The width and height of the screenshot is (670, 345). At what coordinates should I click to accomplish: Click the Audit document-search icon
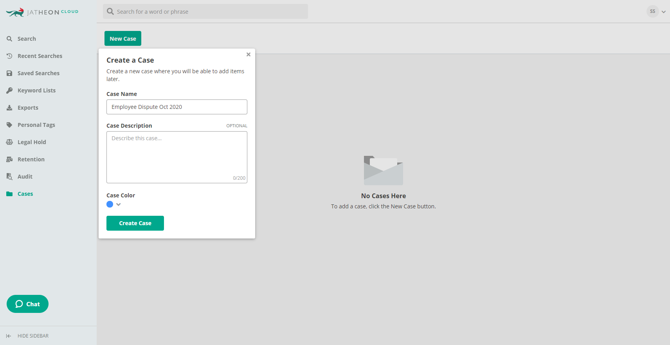[9, 177]
